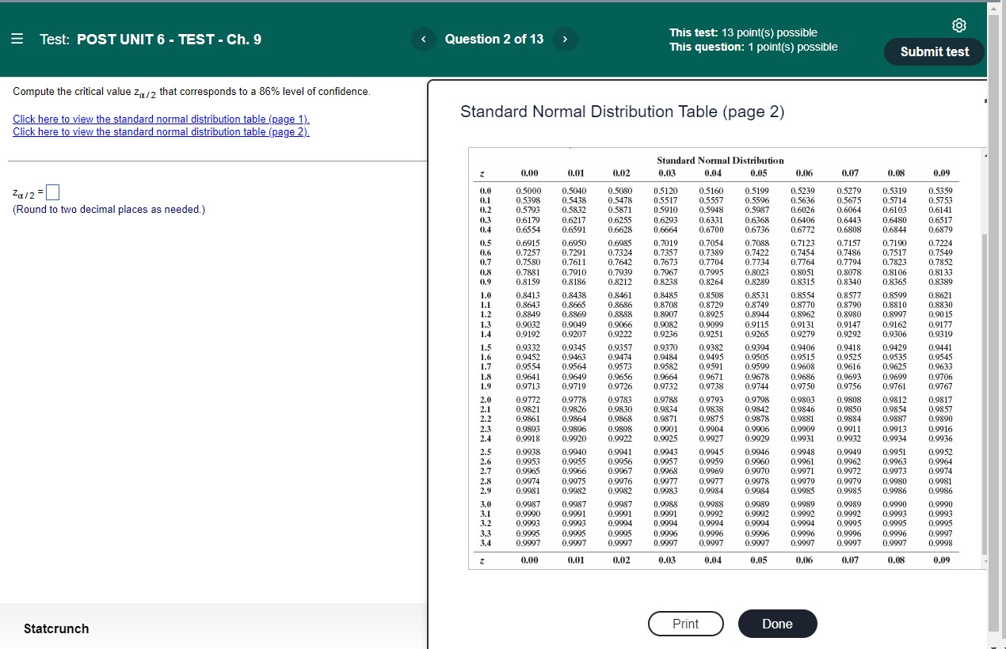This screenshot has width=1006, height=649.
Task: Advance to the next question arrow
Action: pos(565,39)
